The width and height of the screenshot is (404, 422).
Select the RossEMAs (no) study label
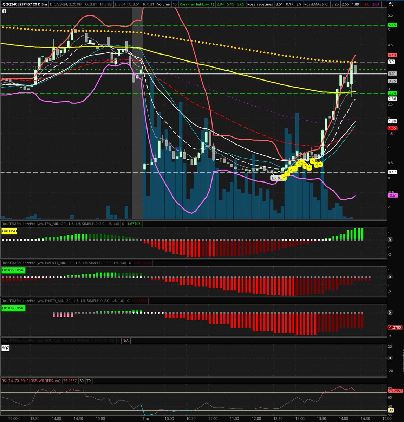pos(317,4)
